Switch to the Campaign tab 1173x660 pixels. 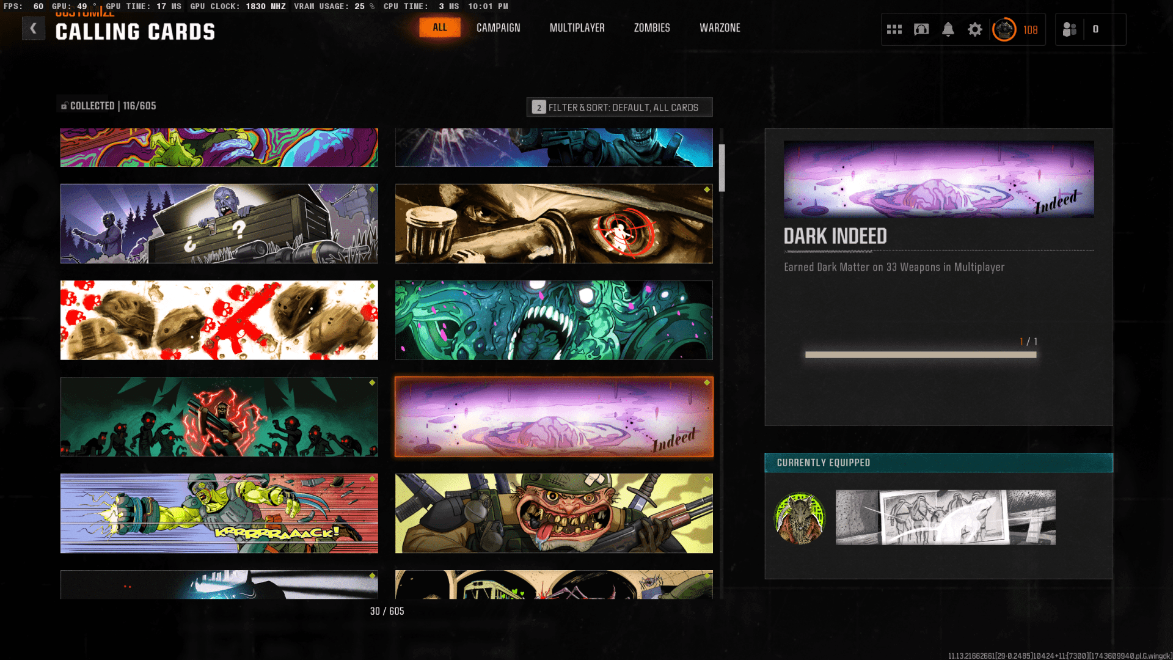pyautogui.click(x=499, y=28)
